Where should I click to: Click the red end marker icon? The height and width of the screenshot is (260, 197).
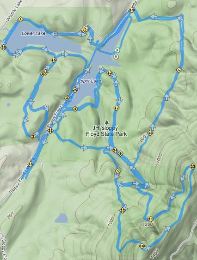116,57
